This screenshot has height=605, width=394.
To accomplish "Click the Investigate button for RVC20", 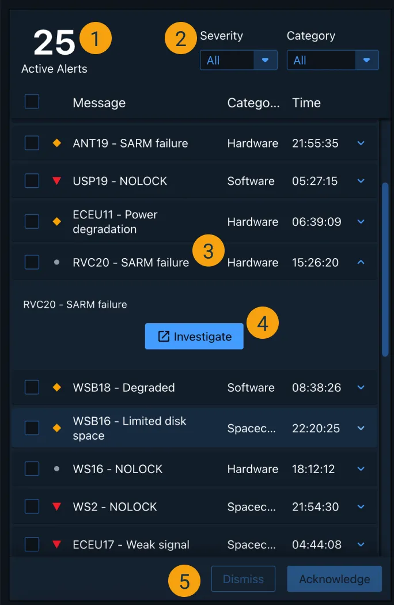I will [x=194, y=336].
